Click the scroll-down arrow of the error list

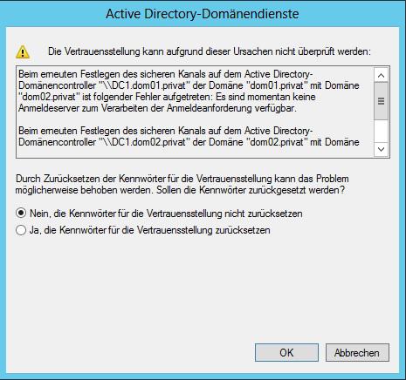381,150
